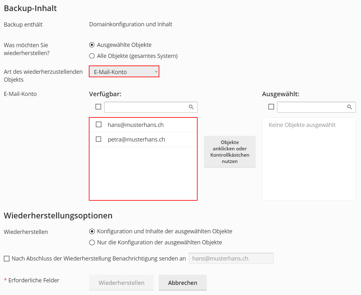Click the Objekte anklicken oder Kontrollkästchen nutzen button
Image resolution: width=361 pixels, height=295 pixels.
click(230, 152)
